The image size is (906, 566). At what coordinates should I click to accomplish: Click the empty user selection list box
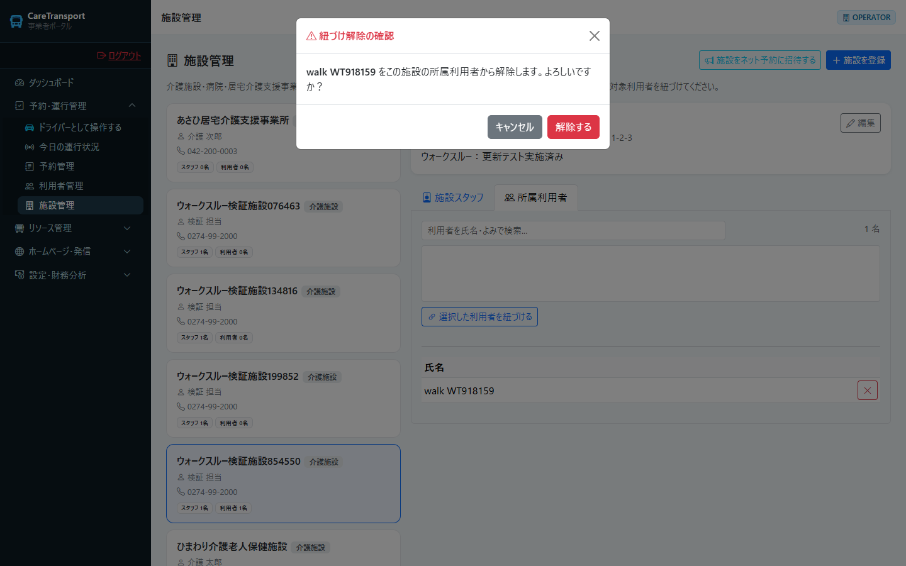coord(651,274)
